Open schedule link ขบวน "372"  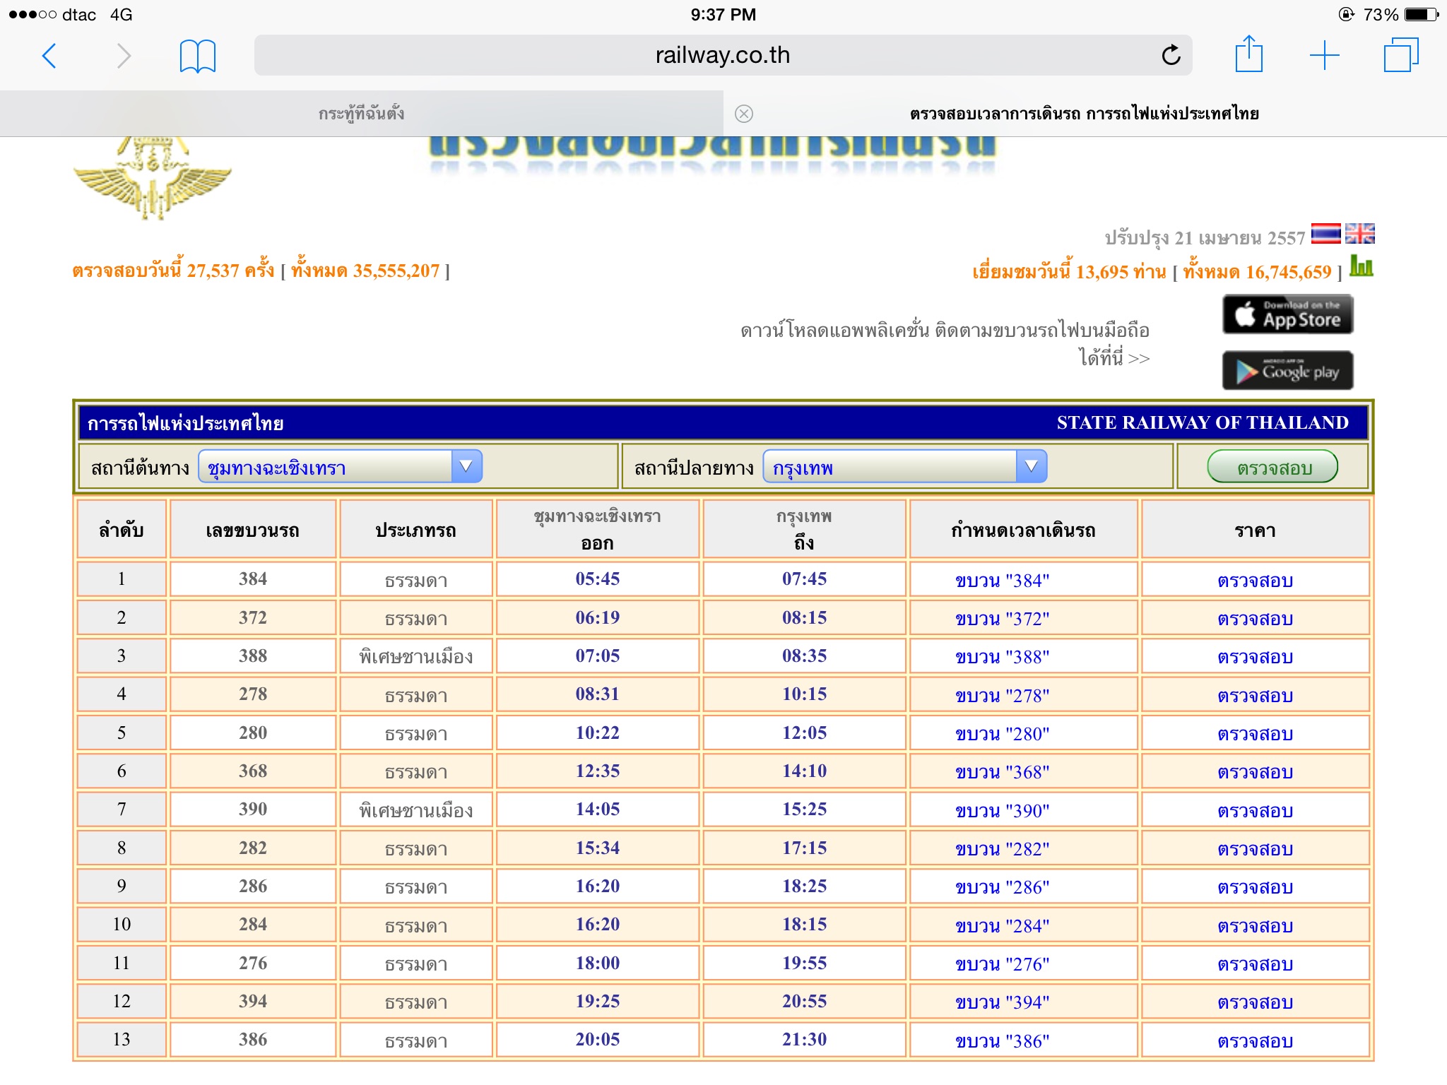coord(1002,619)
